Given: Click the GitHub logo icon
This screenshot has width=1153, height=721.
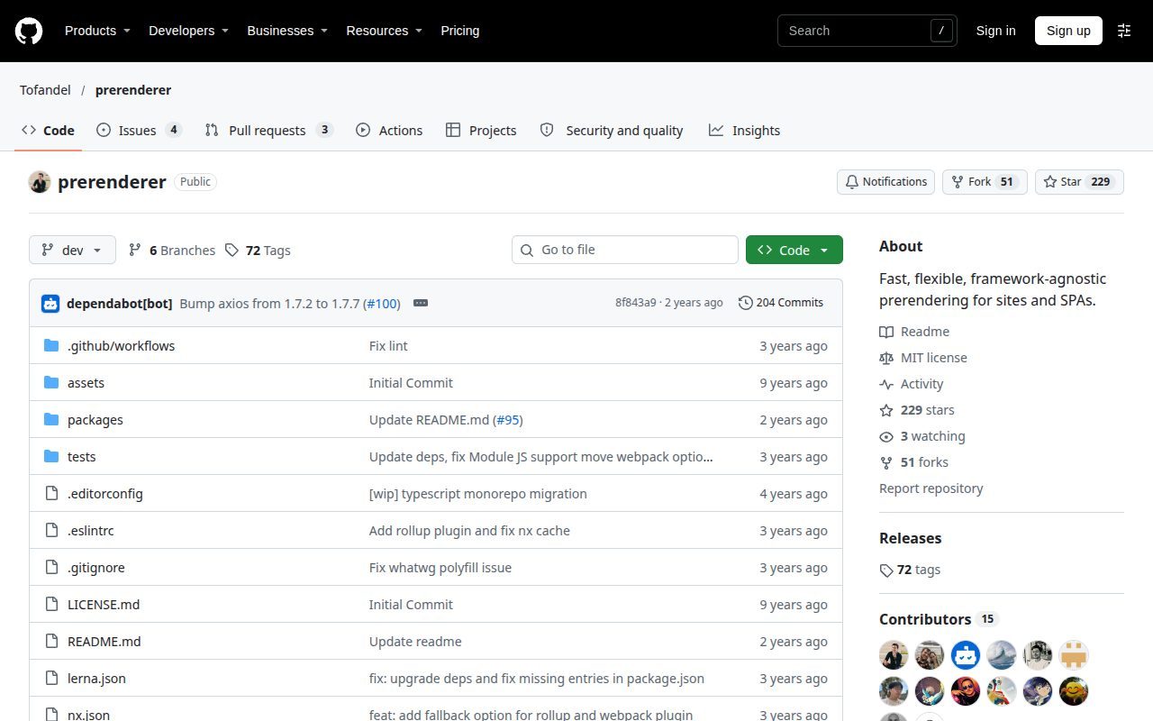Looking at the screenshot, I should click(x=29, y=31).
